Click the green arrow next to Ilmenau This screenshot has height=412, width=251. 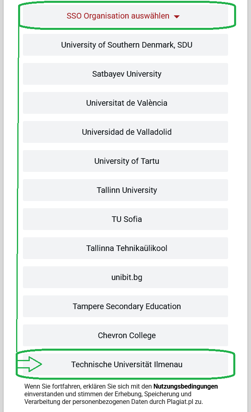[30, 364]
